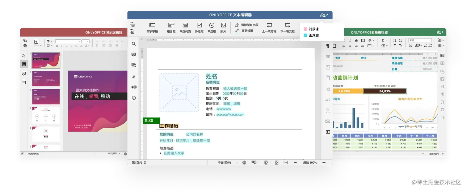
Task: Start slideshow from presentation status bar
Action: coord(23,153)
